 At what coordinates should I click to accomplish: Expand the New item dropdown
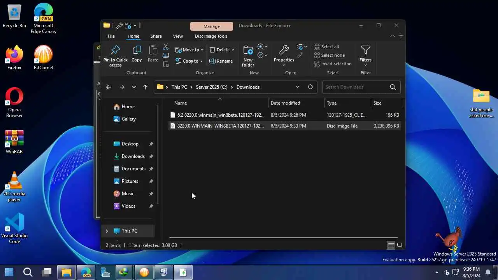[263, 47]
